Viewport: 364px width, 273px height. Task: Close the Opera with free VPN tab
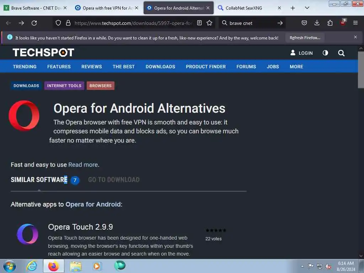[136, 8]
